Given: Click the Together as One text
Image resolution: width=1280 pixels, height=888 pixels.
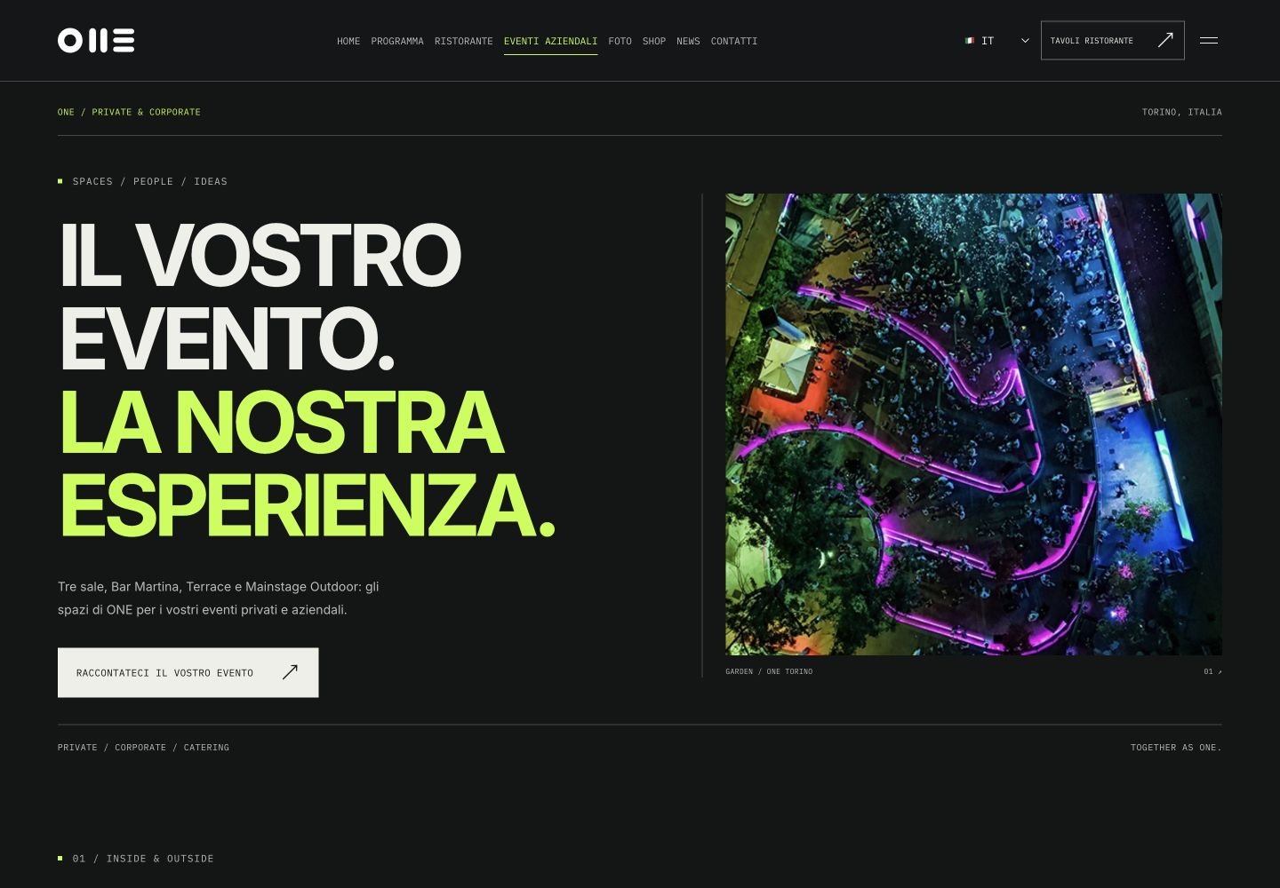Looking at the screenshot, I should (1176, 748).
